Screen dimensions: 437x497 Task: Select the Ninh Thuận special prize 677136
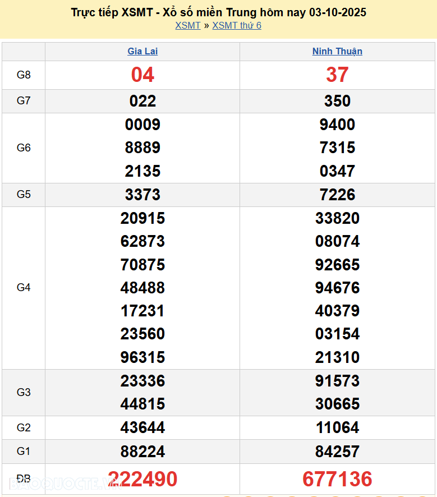click(337, 479)
